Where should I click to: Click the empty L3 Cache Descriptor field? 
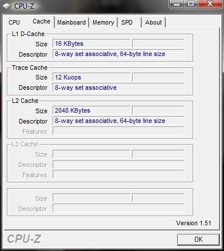[118, 165]
